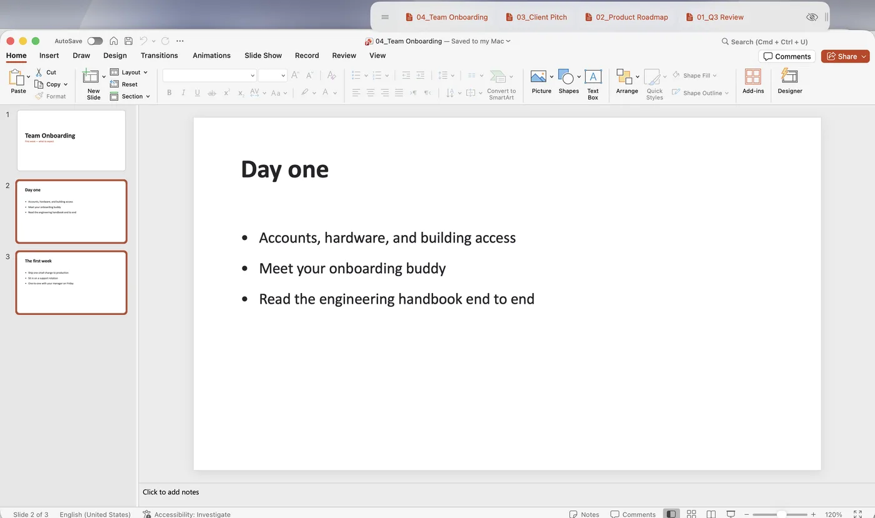Toggle Underline formatting
This screenshot has width=875, height=518.
tap(197, 92)
